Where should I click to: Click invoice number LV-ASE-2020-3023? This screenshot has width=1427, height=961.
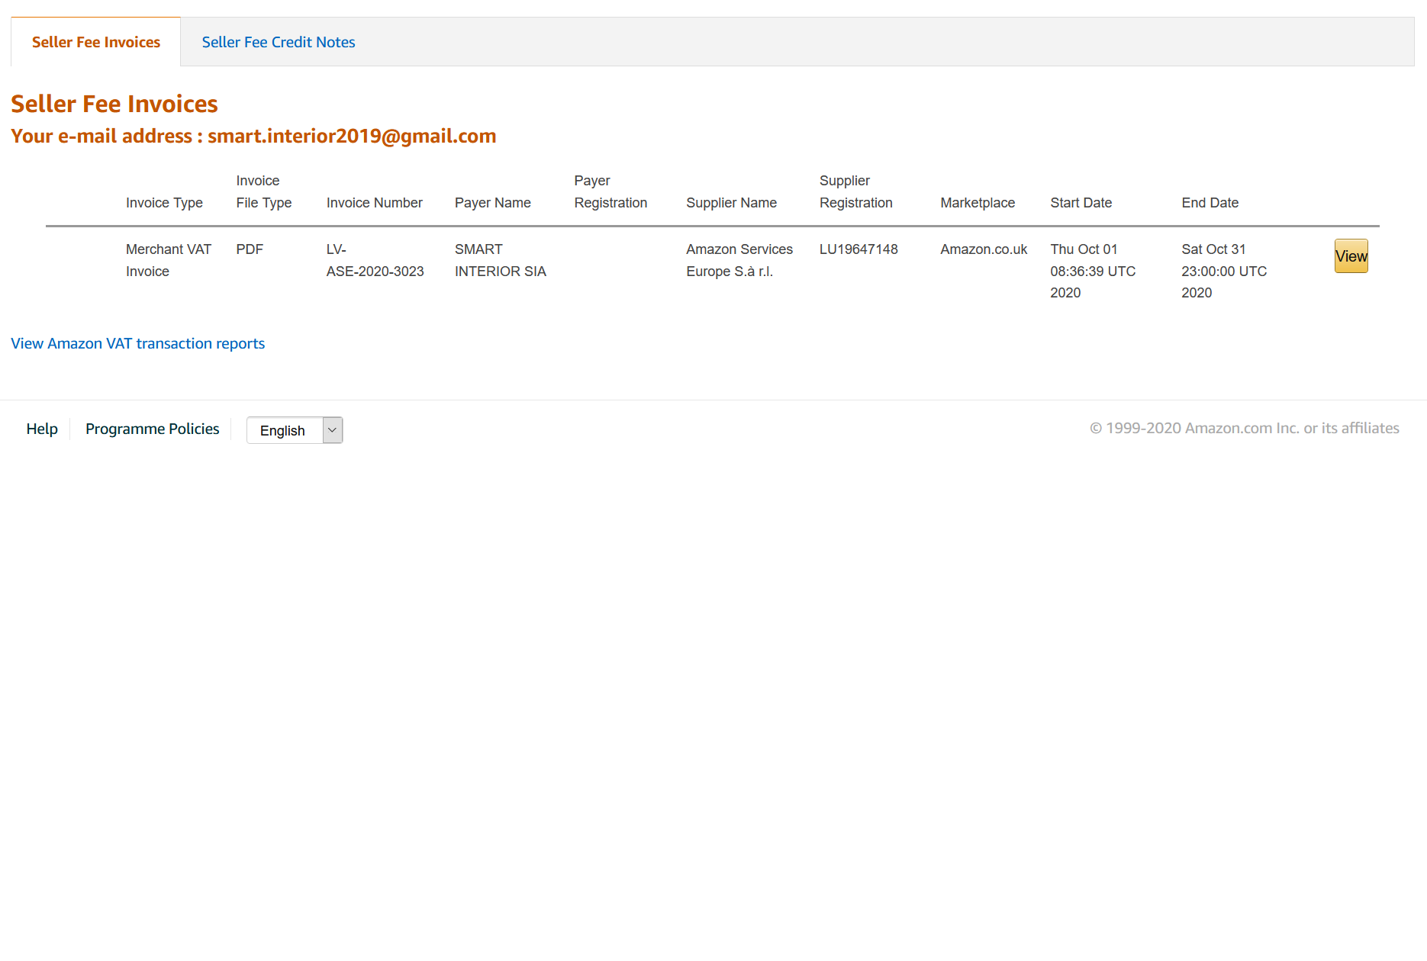tap(375, 260)
